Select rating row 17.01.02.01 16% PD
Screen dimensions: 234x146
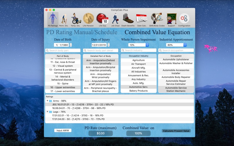[119, 115]
